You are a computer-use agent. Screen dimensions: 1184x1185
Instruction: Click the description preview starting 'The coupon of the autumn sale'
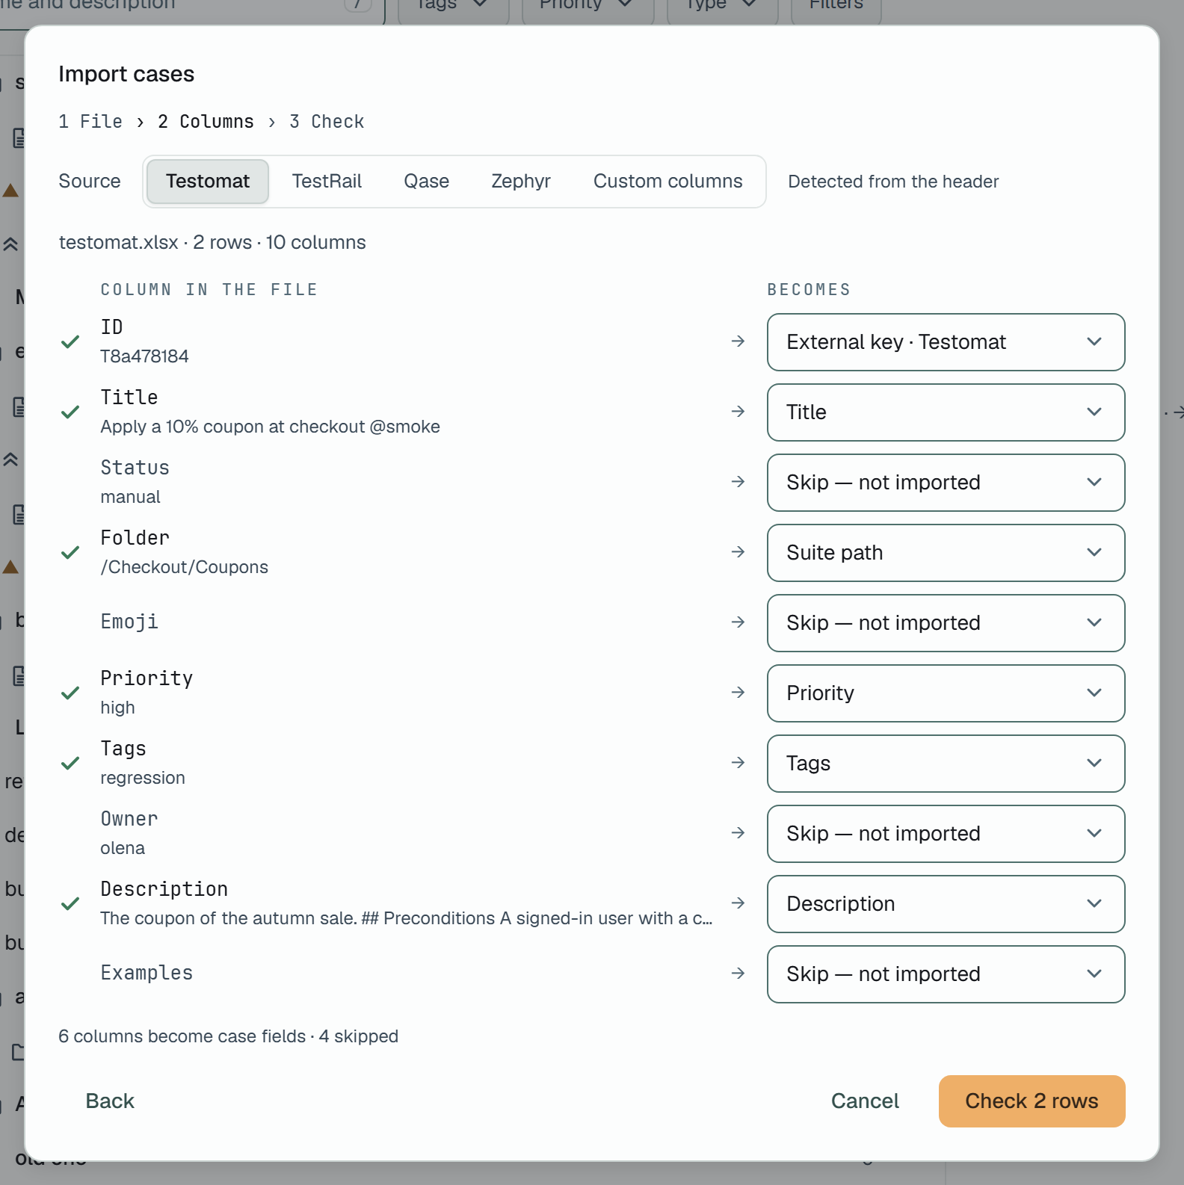click(407, 918)
